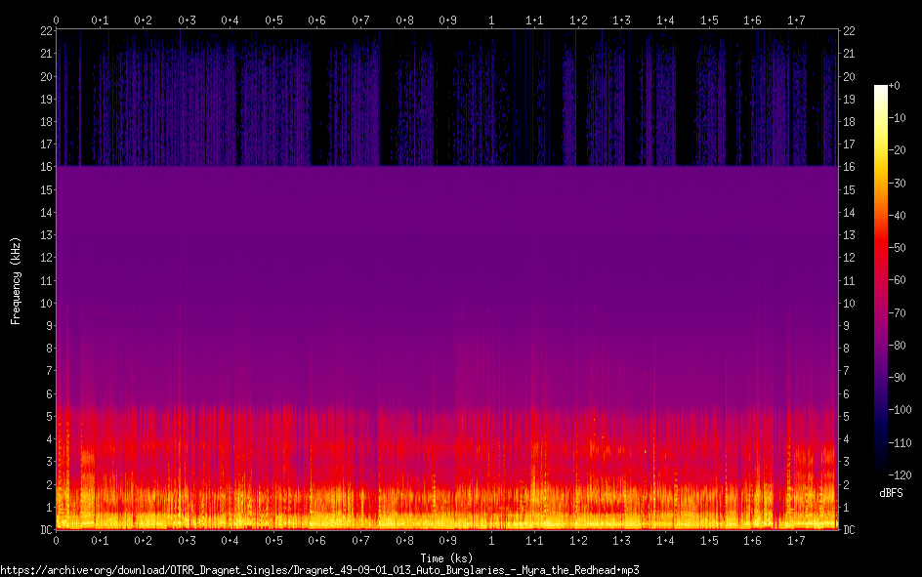Click the 0 marker on top time axis

click(x=57, y=20)
